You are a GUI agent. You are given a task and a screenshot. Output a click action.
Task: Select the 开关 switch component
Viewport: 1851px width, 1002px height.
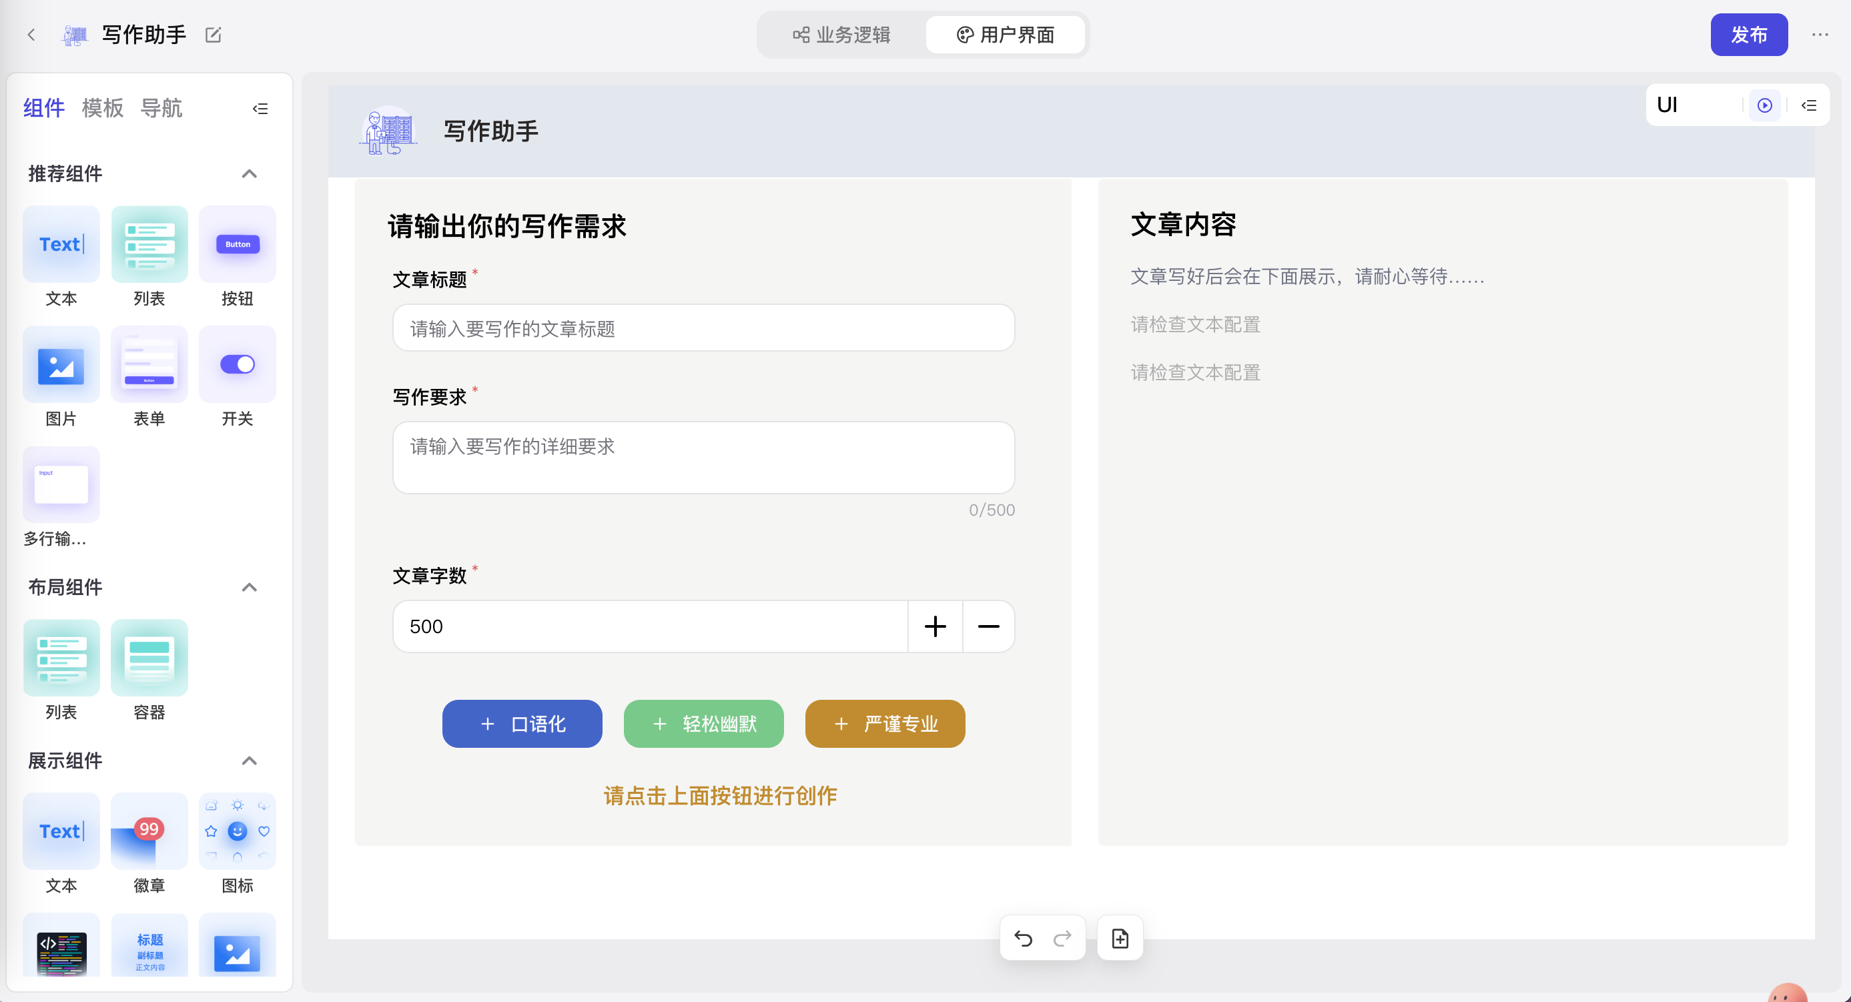pos(237,364)
